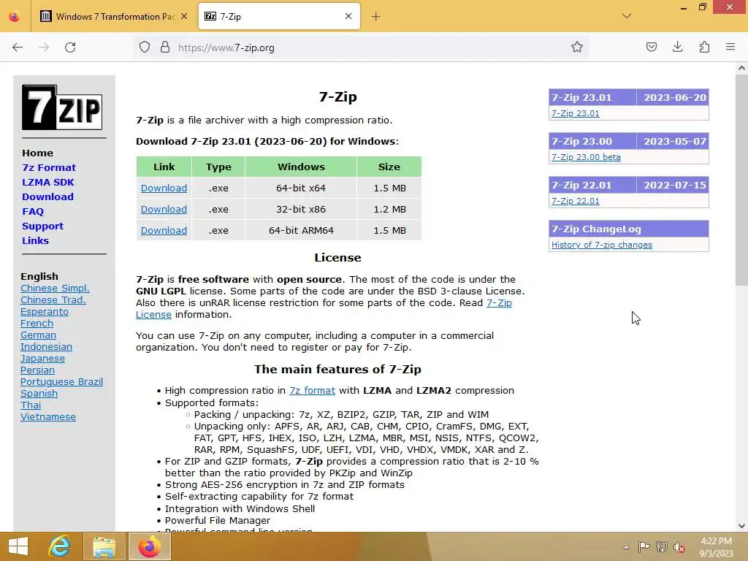Open the 7-Zip 23.01 news link
This screenshot has width=748, height=561.
(x=576, y=113)
